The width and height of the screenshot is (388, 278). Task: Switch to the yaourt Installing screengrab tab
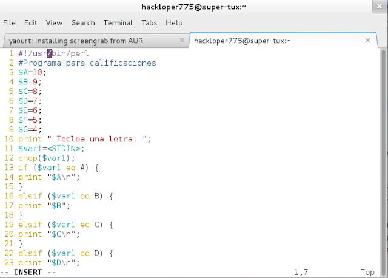95,41
